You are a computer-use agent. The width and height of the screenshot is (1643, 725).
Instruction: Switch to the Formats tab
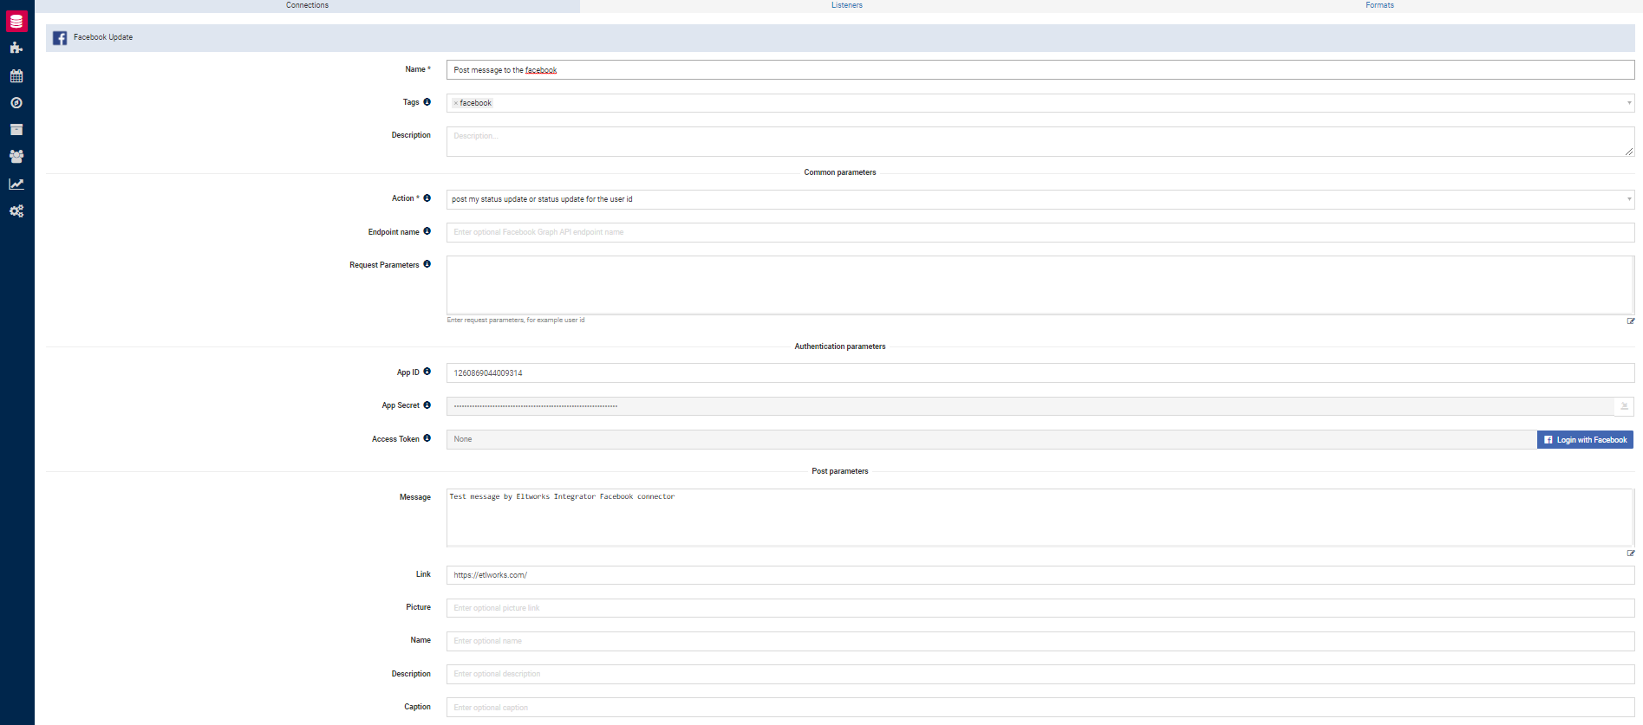pos(1379,5)
